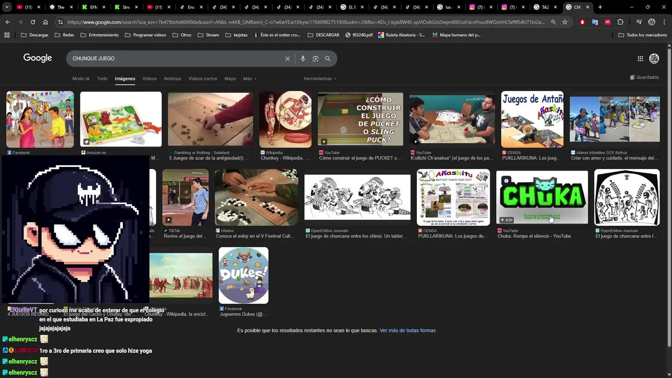Switch to Noticias results tab
Viewport: 672px width, 378px height.
pos(172,79)
